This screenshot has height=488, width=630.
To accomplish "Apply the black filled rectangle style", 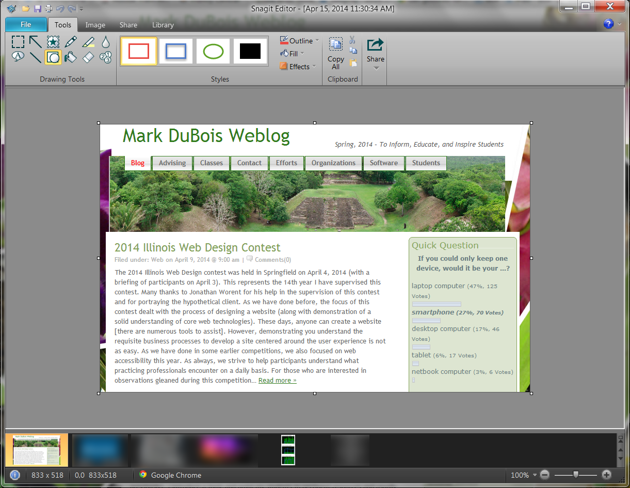I will (x=250, y=51).
